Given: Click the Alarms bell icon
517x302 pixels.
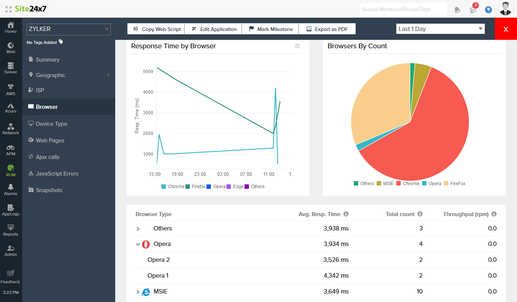Looking at the screenshot, I should (x=11, y=190).
